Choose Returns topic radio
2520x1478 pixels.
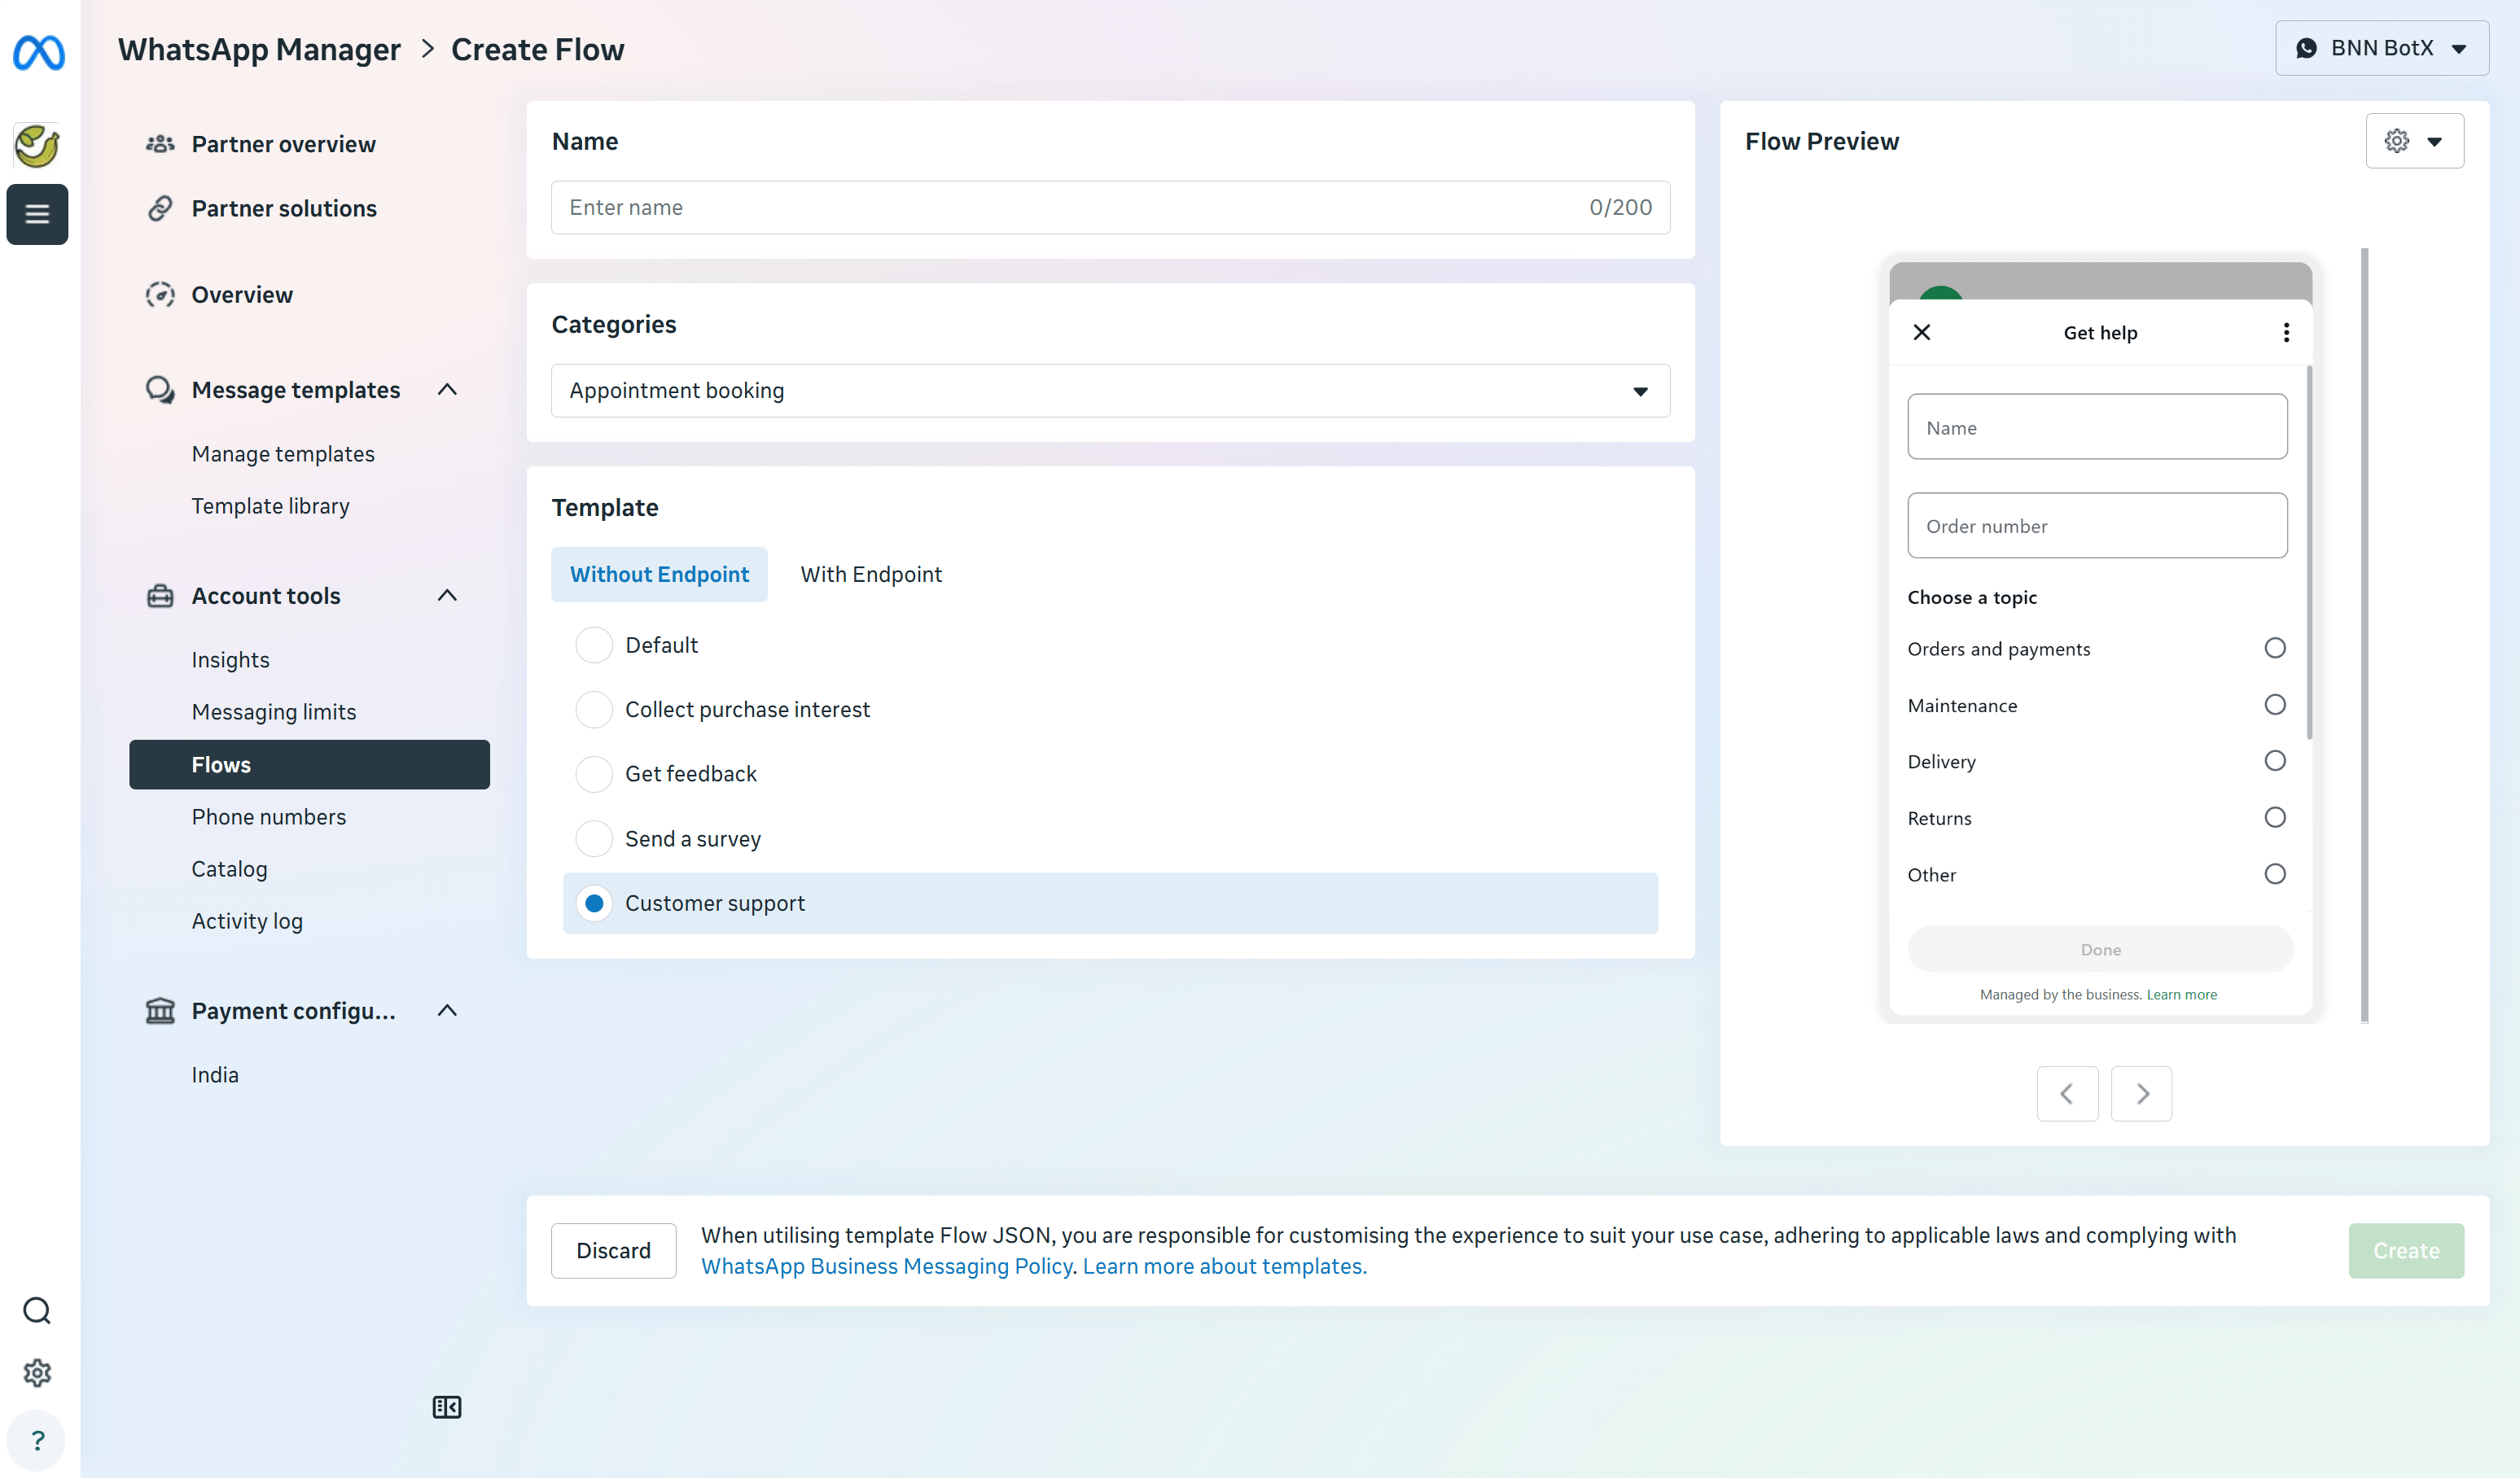tap(2274, 817)
